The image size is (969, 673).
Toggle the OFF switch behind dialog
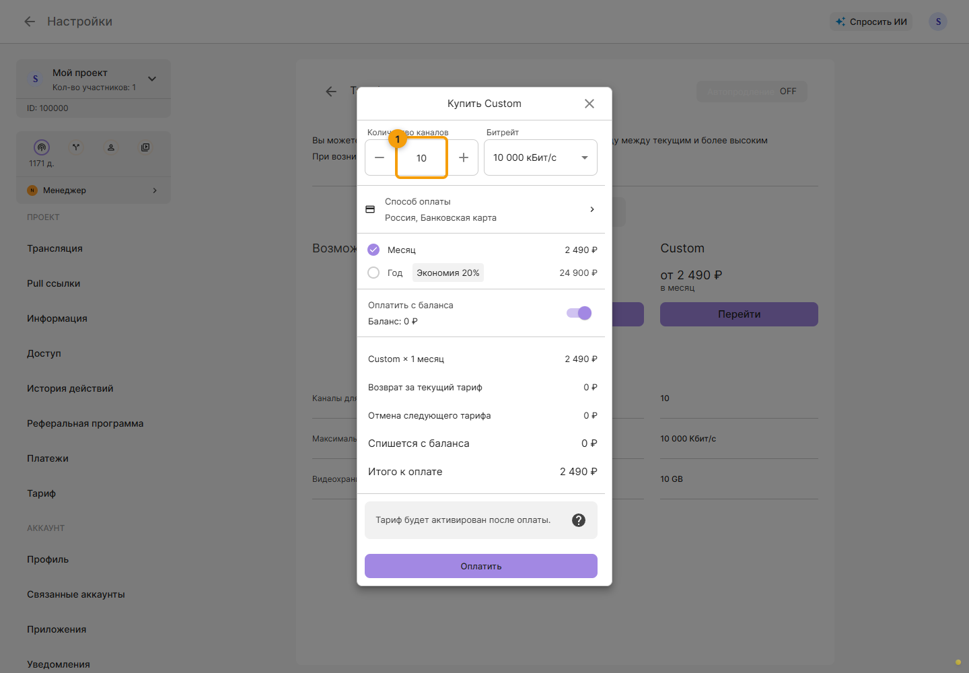pyautogui.click(x=752, y=92)
